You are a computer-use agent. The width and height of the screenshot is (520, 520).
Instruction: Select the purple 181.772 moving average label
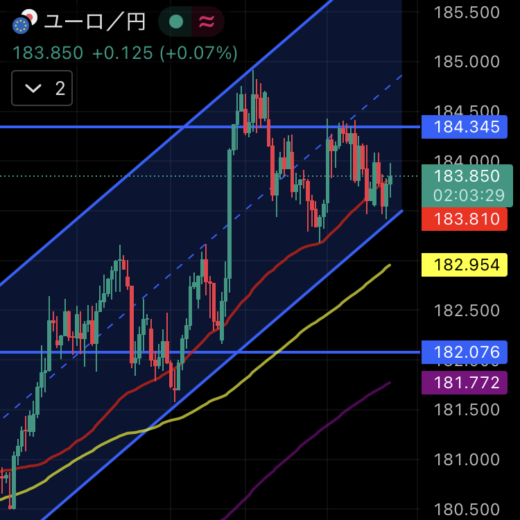(x=464, y=382)
